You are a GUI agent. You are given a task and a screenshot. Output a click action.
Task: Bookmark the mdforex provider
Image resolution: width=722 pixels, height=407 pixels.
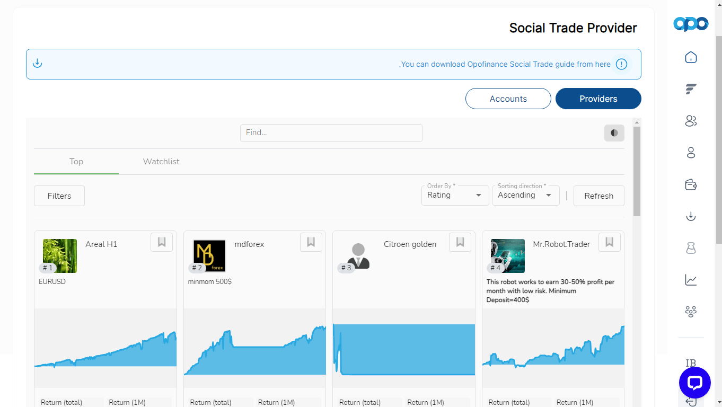[311, 242]
